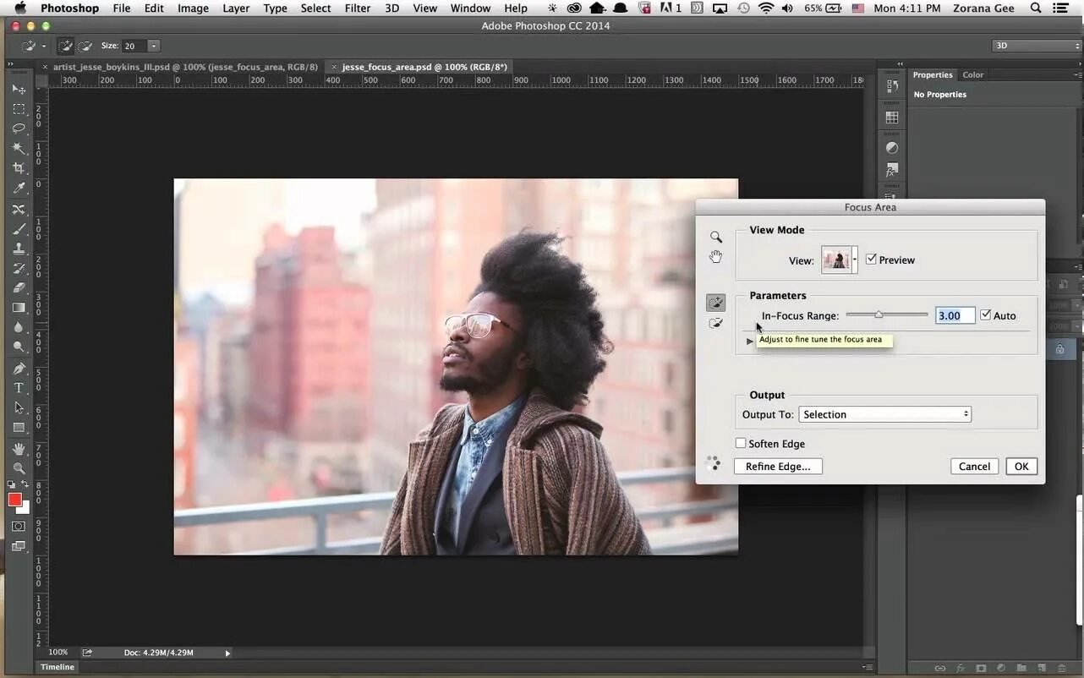
Task: Choose add-to-selection brush in options bar
Action: (x=66, y=46)
